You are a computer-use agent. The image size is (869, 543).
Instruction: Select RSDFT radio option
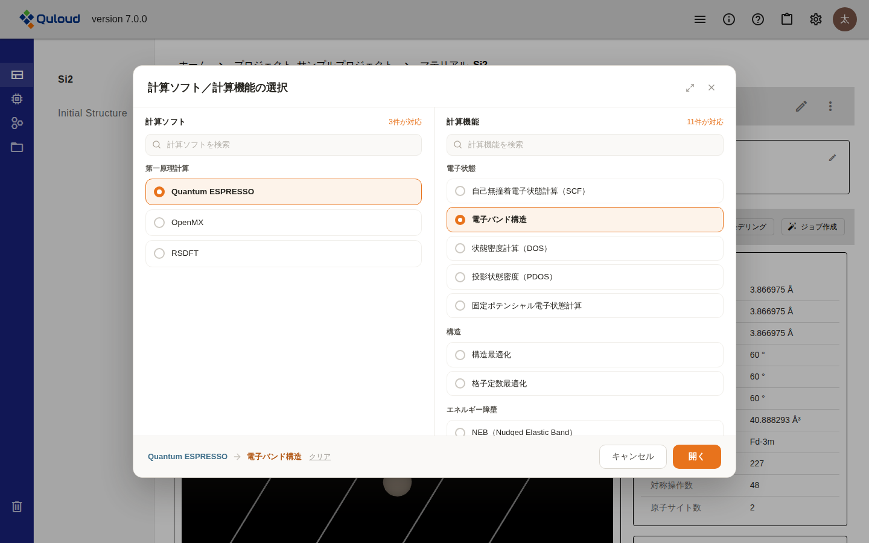(x=284, y=253)
